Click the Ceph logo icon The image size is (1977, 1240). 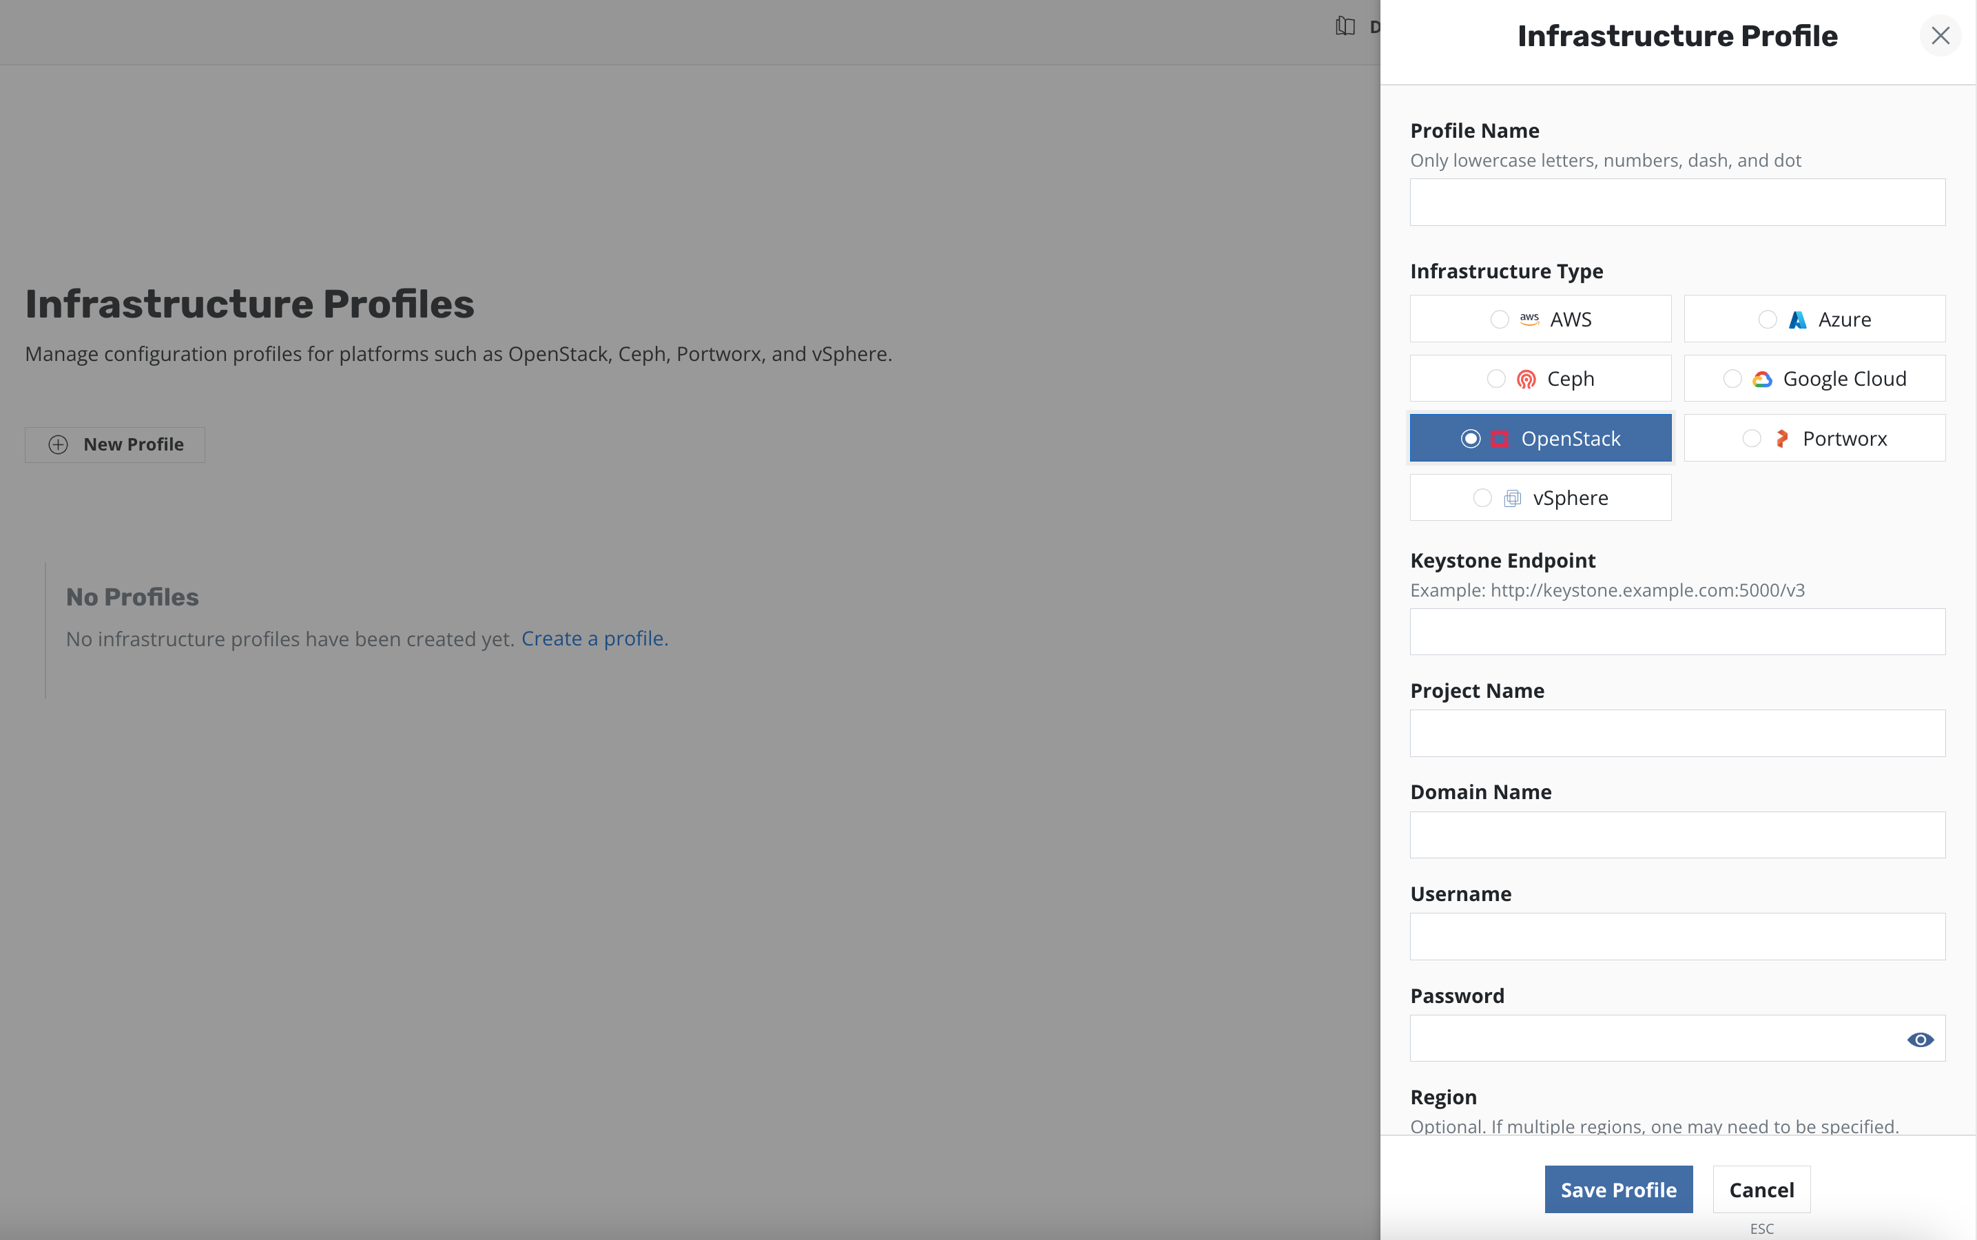1525,379
